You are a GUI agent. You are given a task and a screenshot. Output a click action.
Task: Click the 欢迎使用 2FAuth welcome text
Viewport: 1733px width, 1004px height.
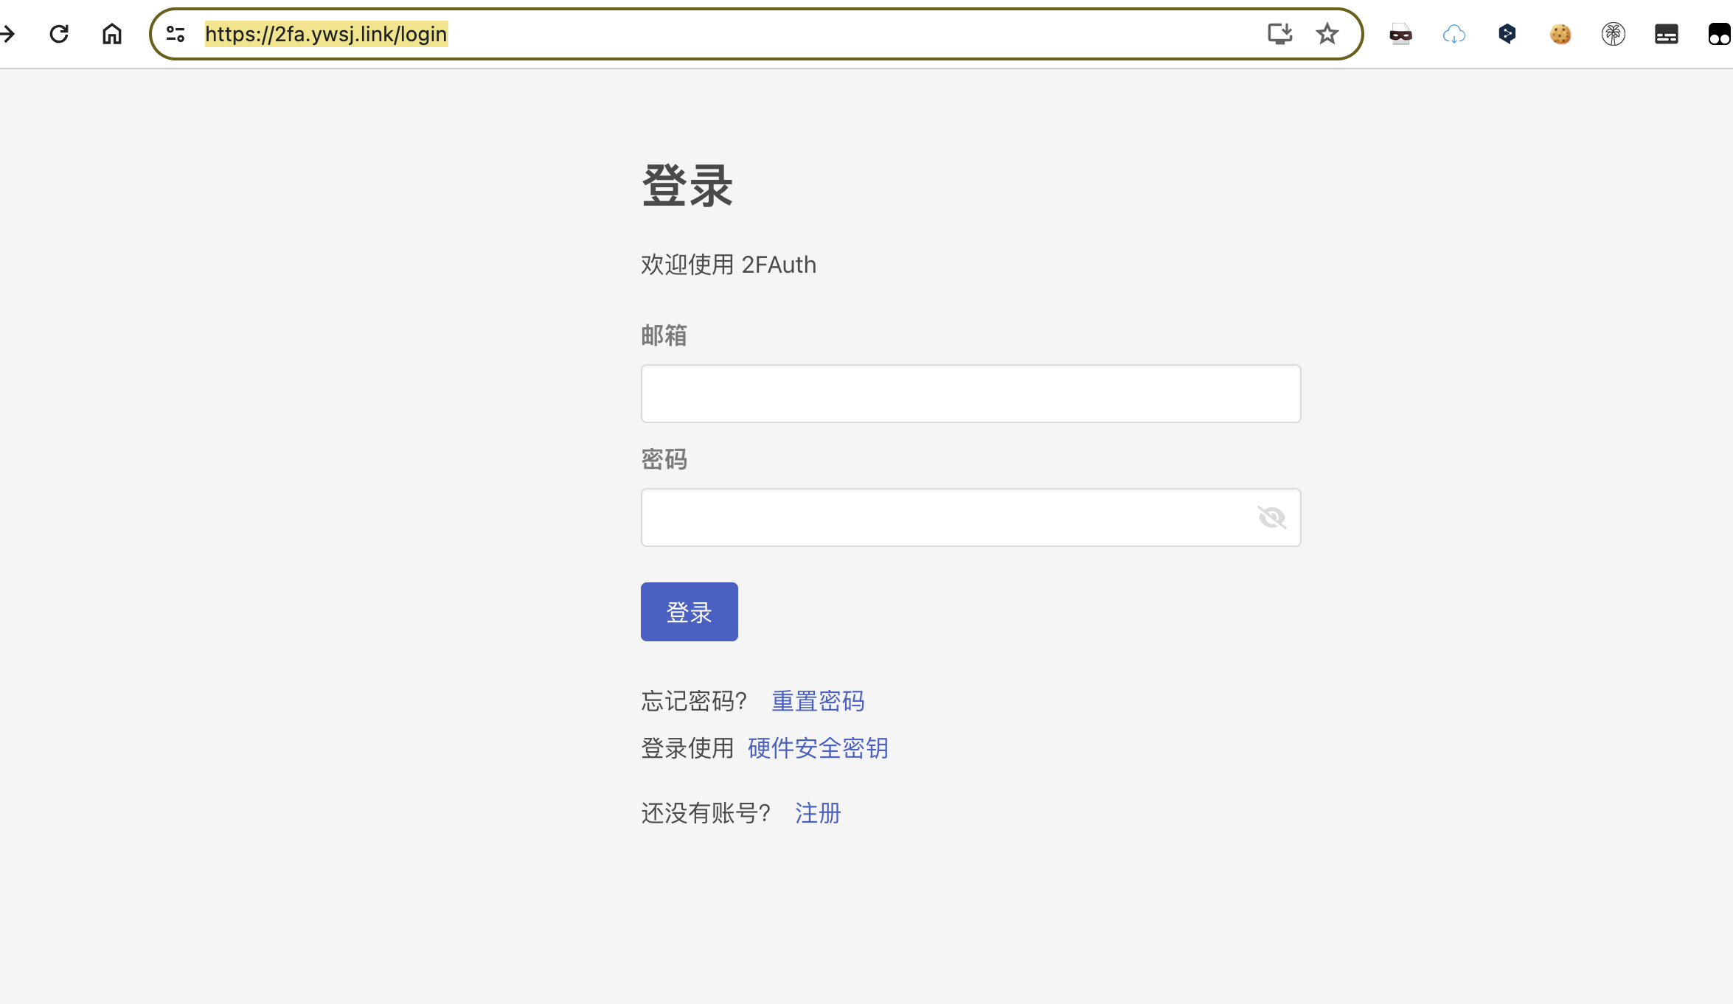729,265
